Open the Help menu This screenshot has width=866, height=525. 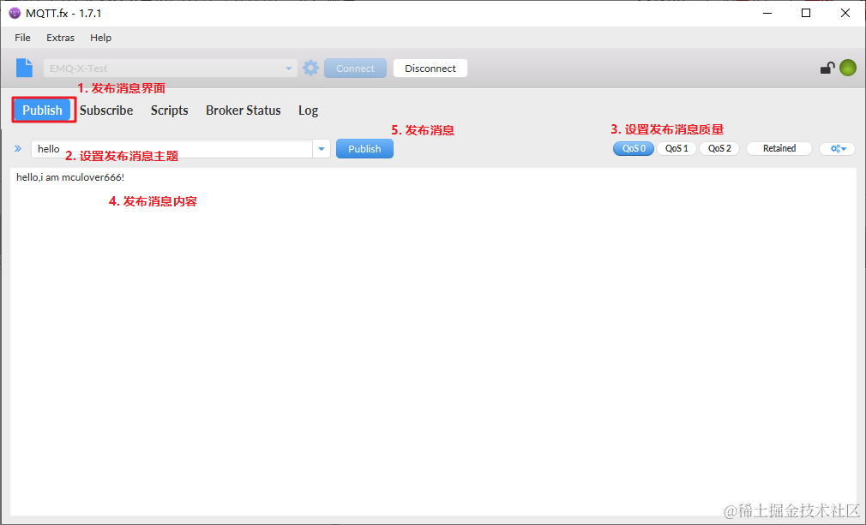click(x=100, y=38)
